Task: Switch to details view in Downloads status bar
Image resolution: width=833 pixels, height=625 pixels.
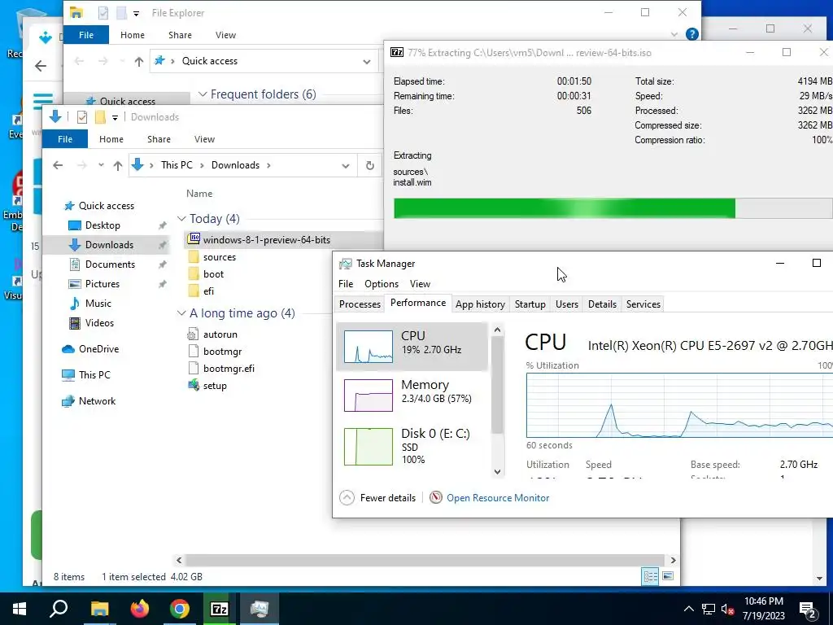Action: pos(650,576)
